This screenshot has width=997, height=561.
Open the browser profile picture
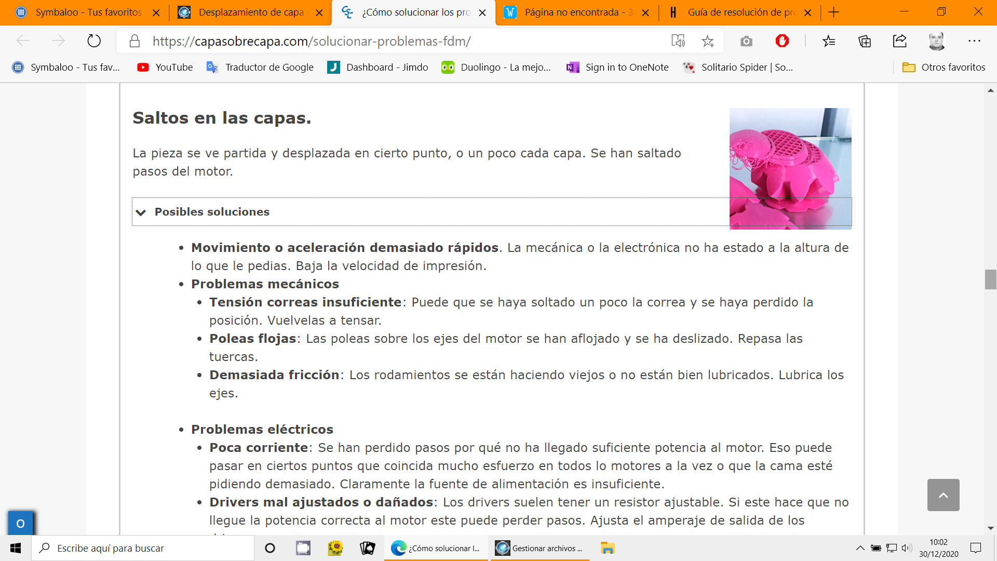(937, 41)
